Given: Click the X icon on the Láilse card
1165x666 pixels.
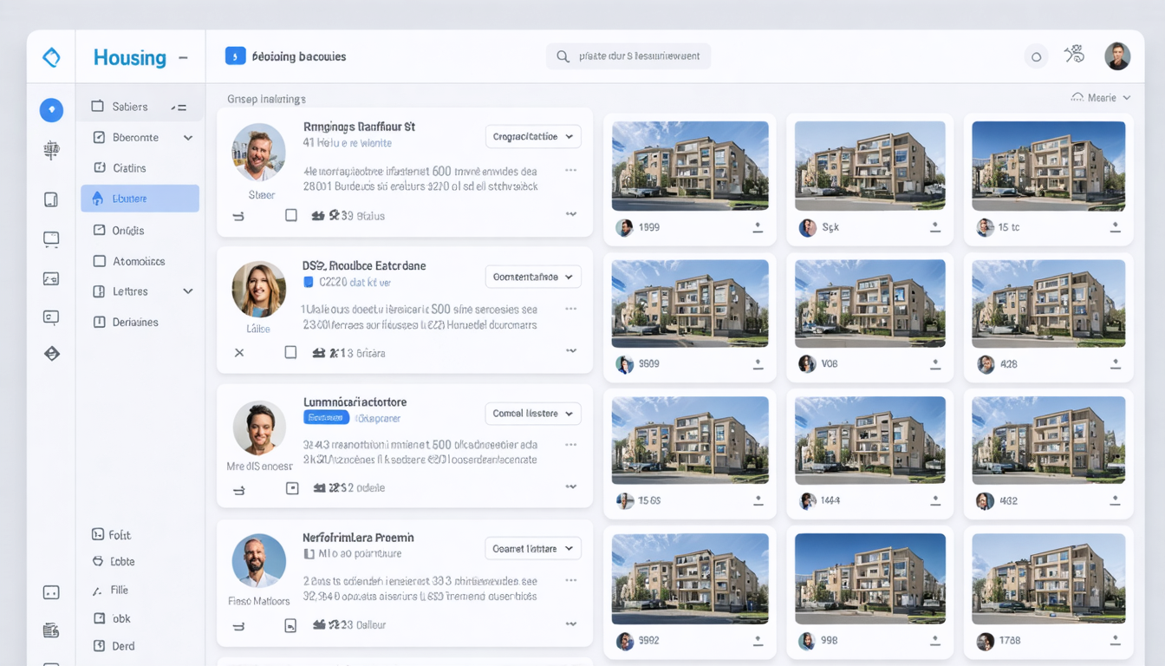Looking at the screenshot, I should pyautogui.click(x=239, y=353).
